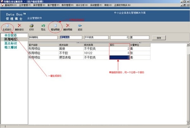Click the 套 unit cell in 便签表格 row
This screenshot has height=128, width=190.
(140, 57)
